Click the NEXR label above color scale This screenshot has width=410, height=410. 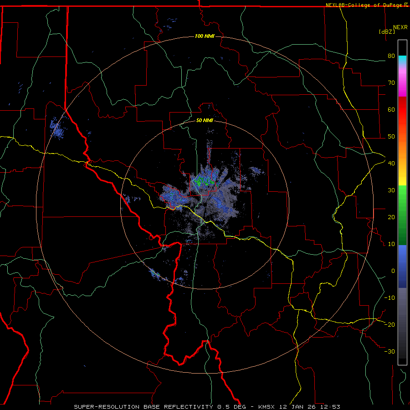400,27
